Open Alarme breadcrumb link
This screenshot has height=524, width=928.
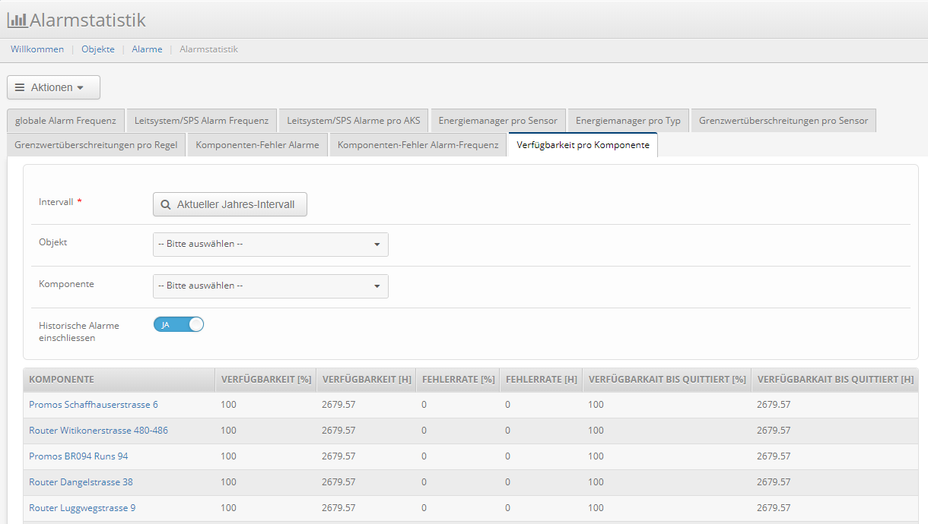[x=147, y=49]
